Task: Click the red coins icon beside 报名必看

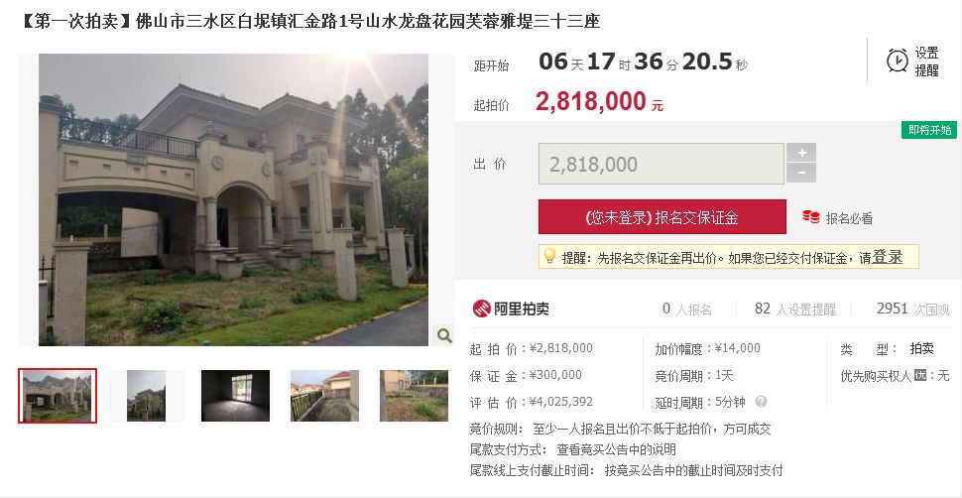Action: [811, 217]
